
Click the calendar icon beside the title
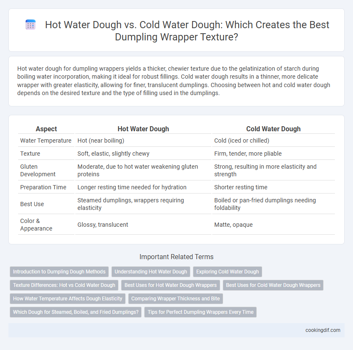click(30, 24)
